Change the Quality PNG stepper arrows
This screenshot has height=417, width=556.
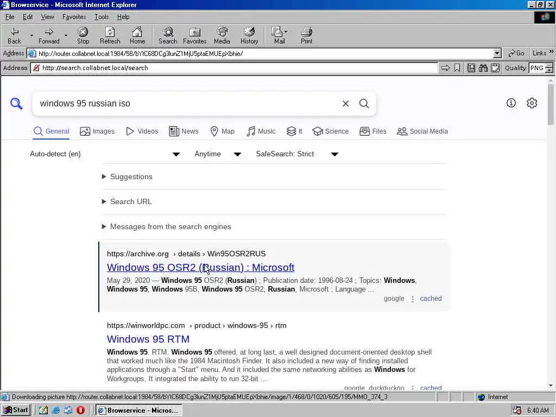[549, 68]
